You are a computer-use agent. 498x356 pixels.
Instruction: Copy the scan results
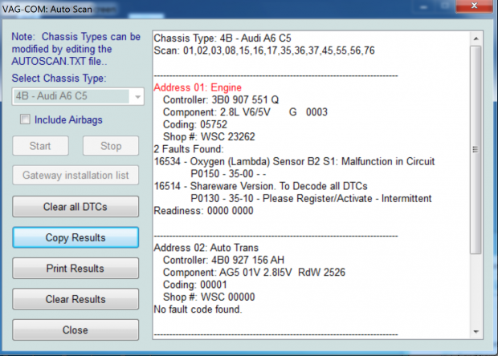point(76,237)
